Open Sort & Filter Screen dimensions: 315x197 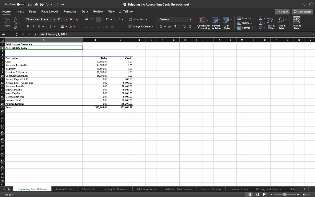pyautogui.click(x=271, y=23)
